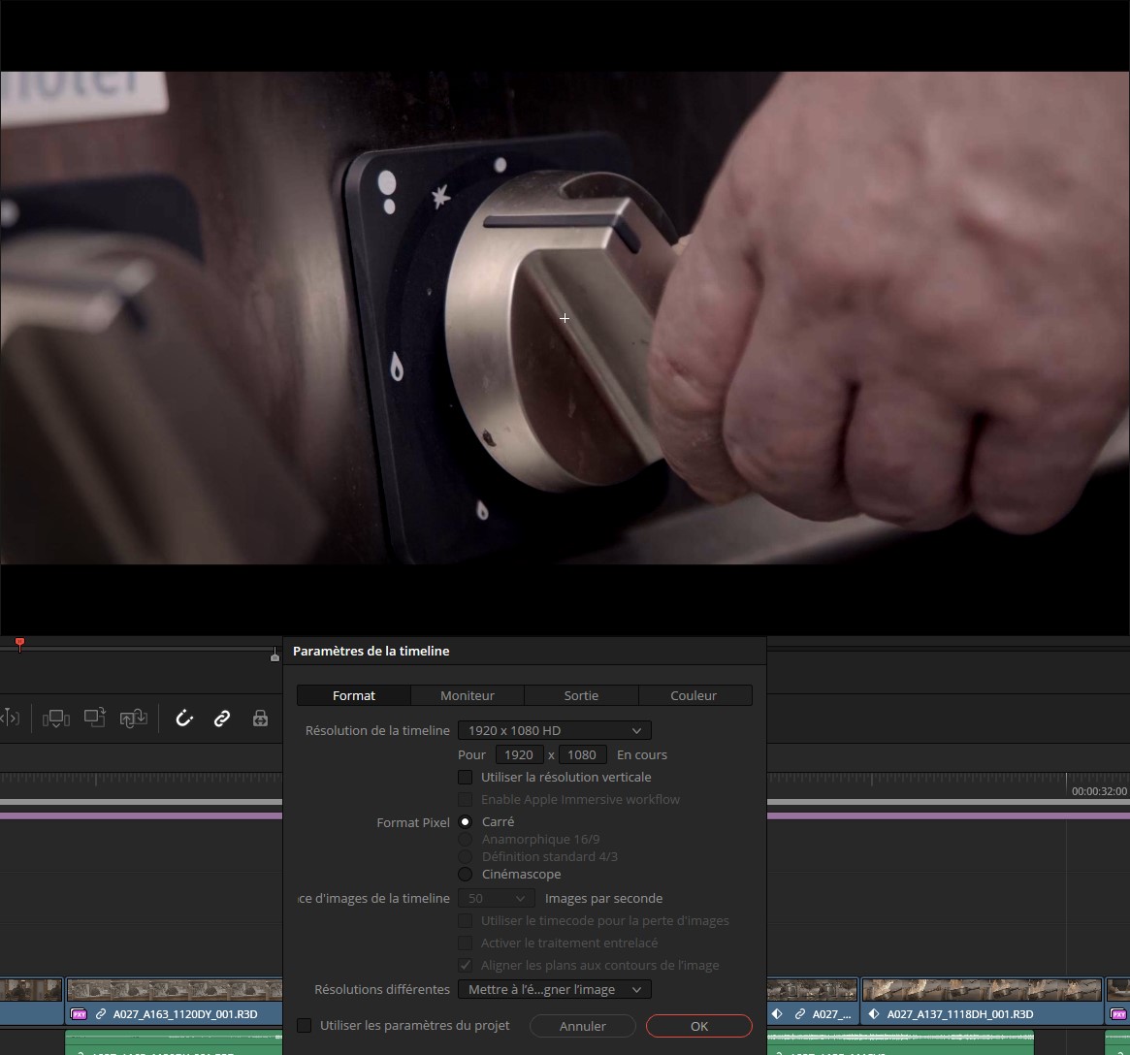Click the insert clip icon
The height and width of the screenshot is (1055, 1130).
tap(56, 719)
